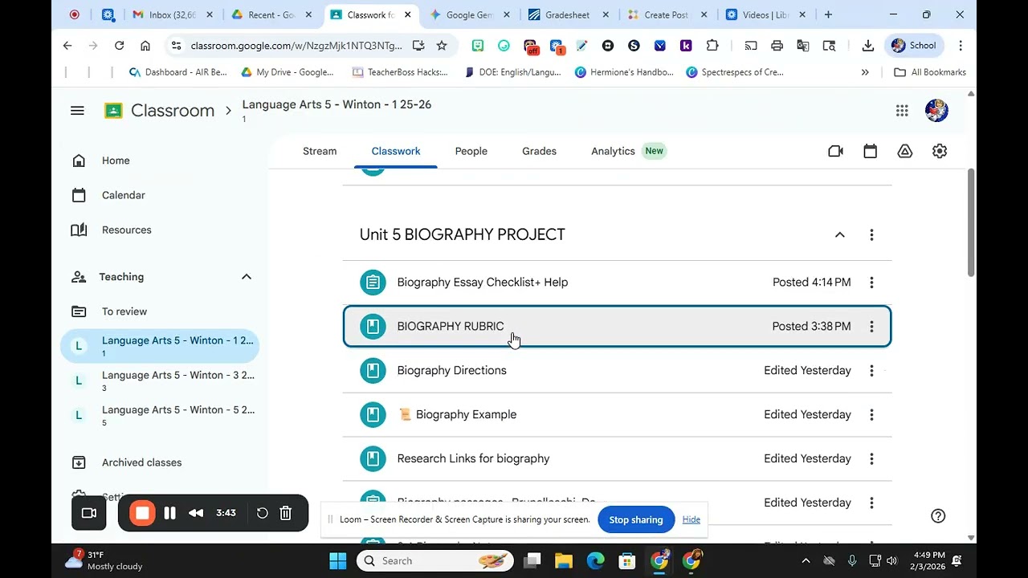The height and width of the screenshot is (578, 1028).
Task: Collapse the Teaching section in sidebar
Action: [x=246, y=277]
